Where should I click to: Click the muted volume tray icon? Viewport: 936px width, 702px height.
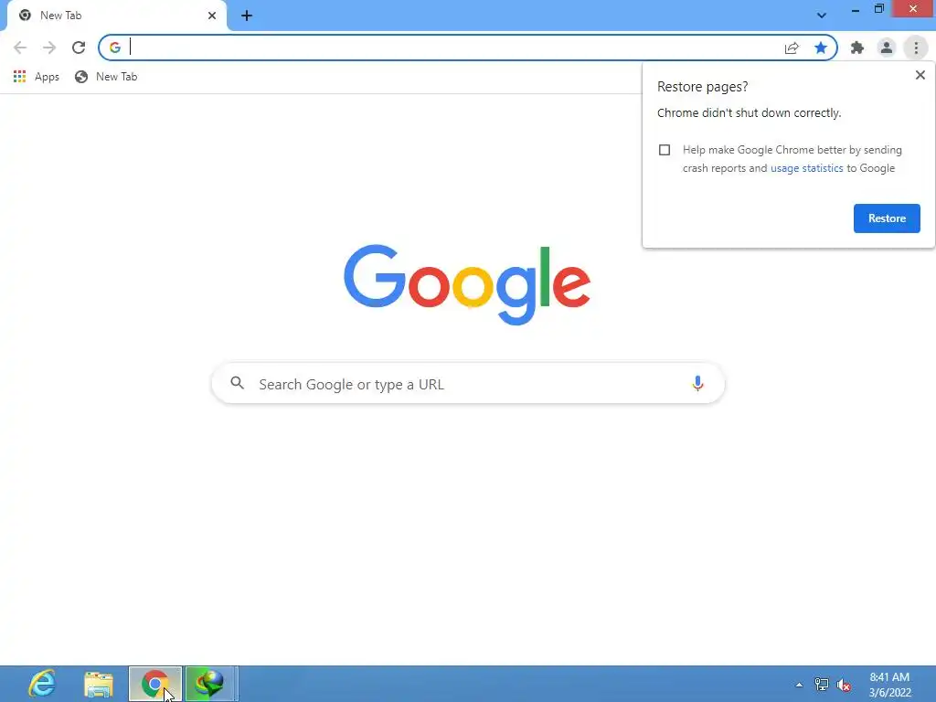[844, 685]
